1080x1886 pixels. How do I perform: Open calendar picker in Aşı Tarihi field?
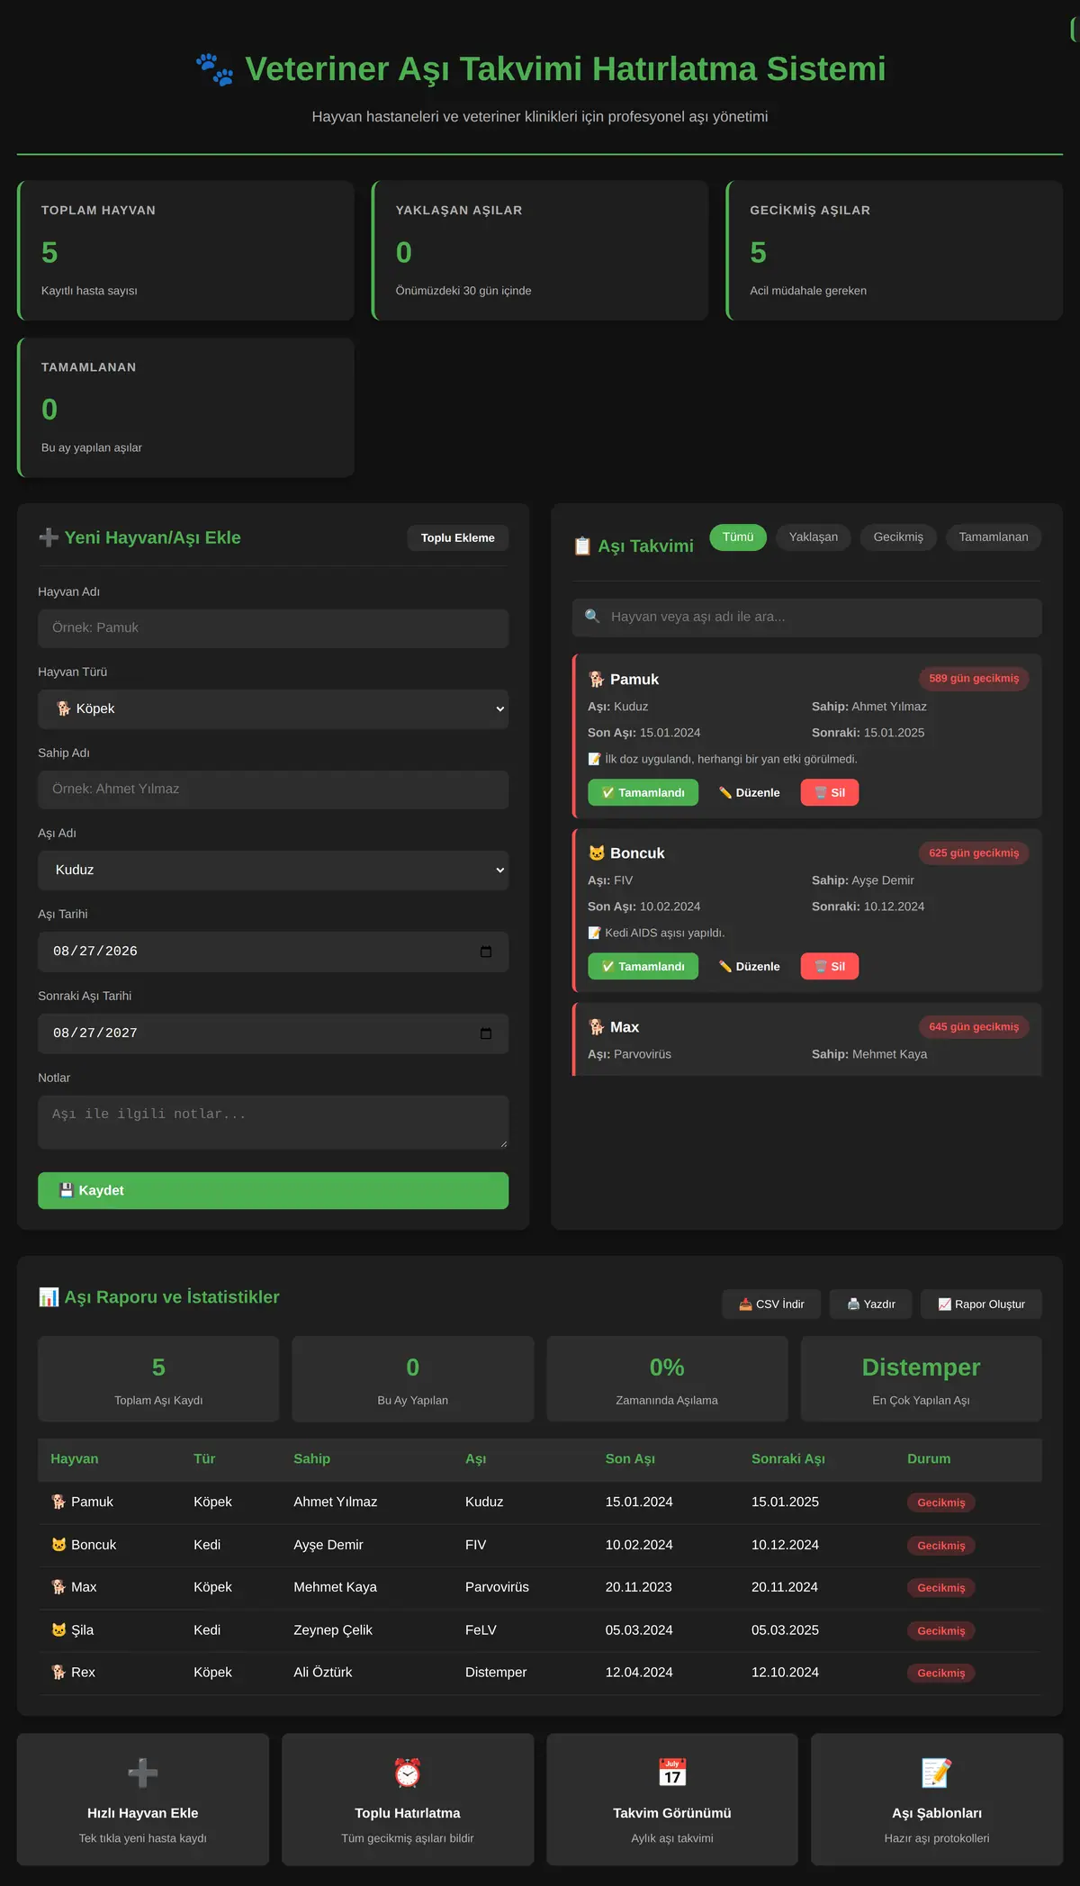coord(486,952)
